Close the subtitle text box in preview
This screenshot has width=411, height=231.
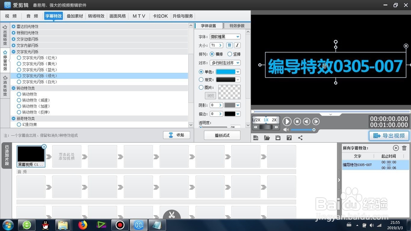click(x=406, y=46)
